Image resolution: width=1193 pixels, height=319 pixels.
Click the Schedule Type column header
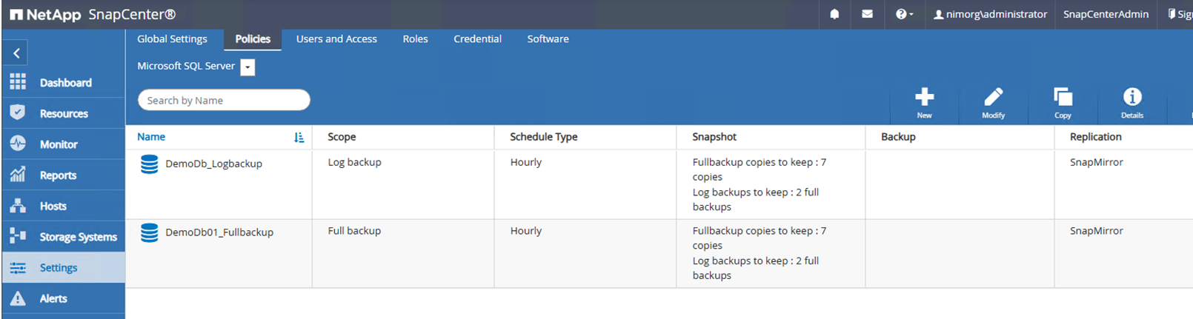coord(543,137)
